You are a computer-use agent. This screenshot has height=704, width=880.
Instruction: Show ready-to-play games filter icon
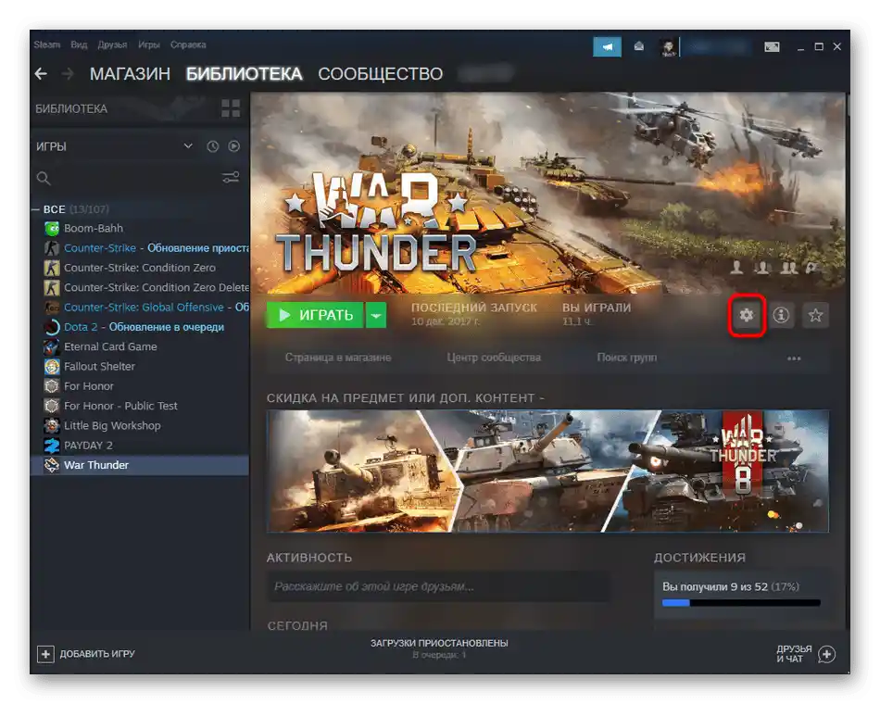point(234,146)
